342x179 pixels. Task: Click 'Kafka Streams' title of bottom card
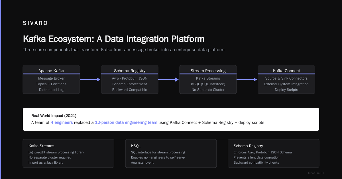[x=41, y=146]
